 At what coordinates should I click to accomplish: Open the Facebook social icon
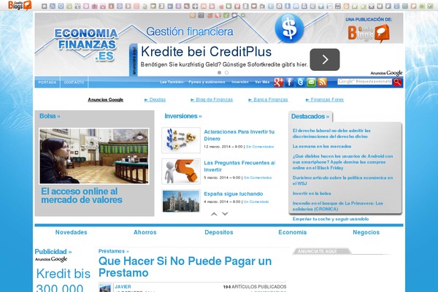coord(289,82)
